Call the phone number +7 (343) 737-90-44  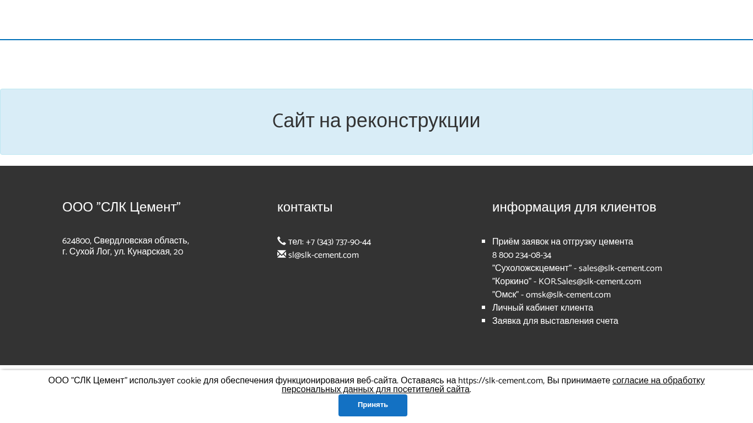tap(338, 242)
